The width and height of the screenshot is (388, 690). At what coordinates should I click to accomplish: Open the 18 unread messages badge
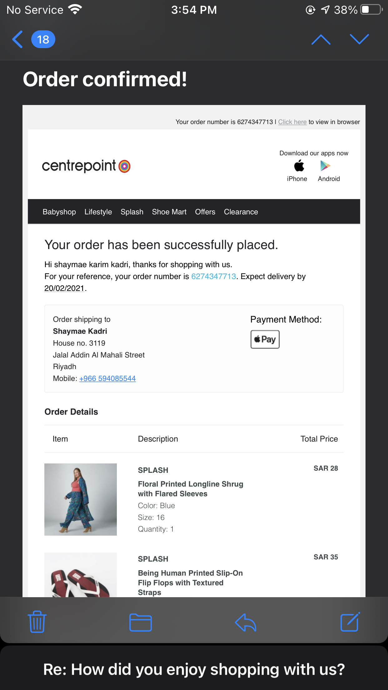click(43, 39)
